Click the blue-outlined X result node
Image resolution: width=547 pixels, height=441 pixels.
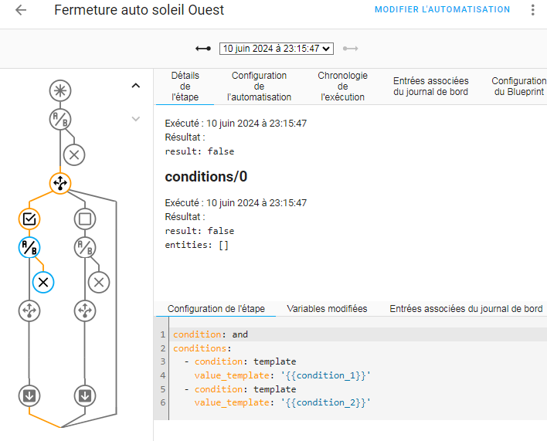point(43,282)
